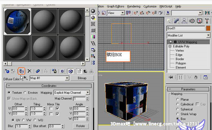Click Material Effects Channel icon
The image size is (212, 130).
[62, 71]
